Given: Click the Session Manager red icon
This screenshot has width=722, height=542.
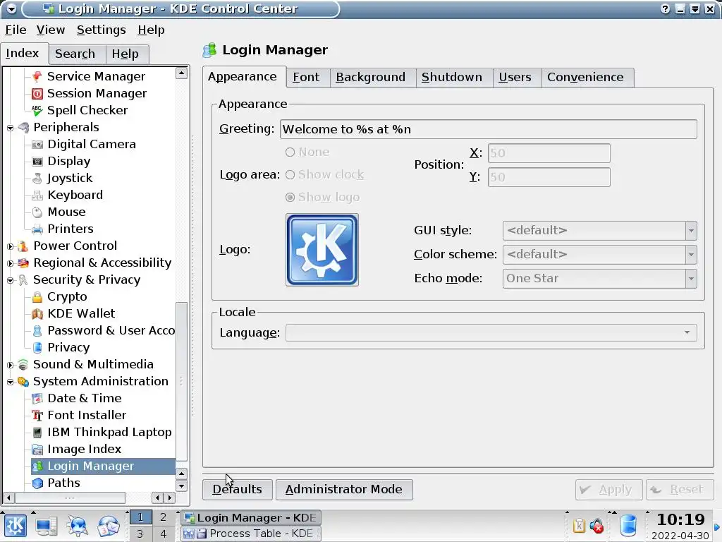Looking at the screenshot, I should 37,94.
